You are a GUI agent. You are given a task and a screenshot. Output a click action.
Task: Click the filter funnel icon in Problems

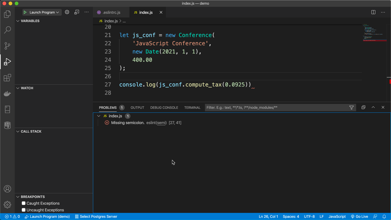(352, 108)
